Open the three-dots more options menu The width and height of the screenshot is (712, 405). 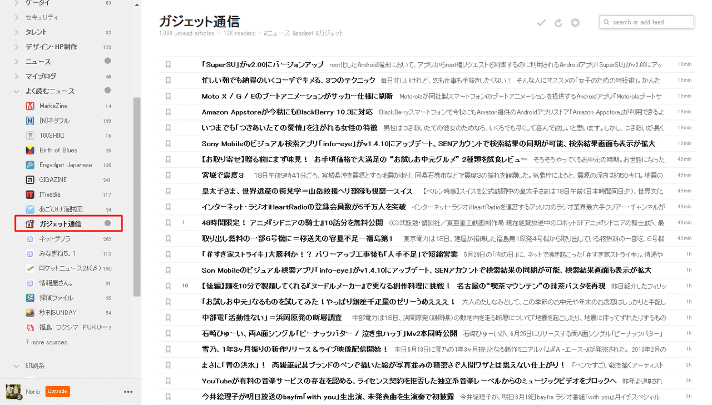128,392
